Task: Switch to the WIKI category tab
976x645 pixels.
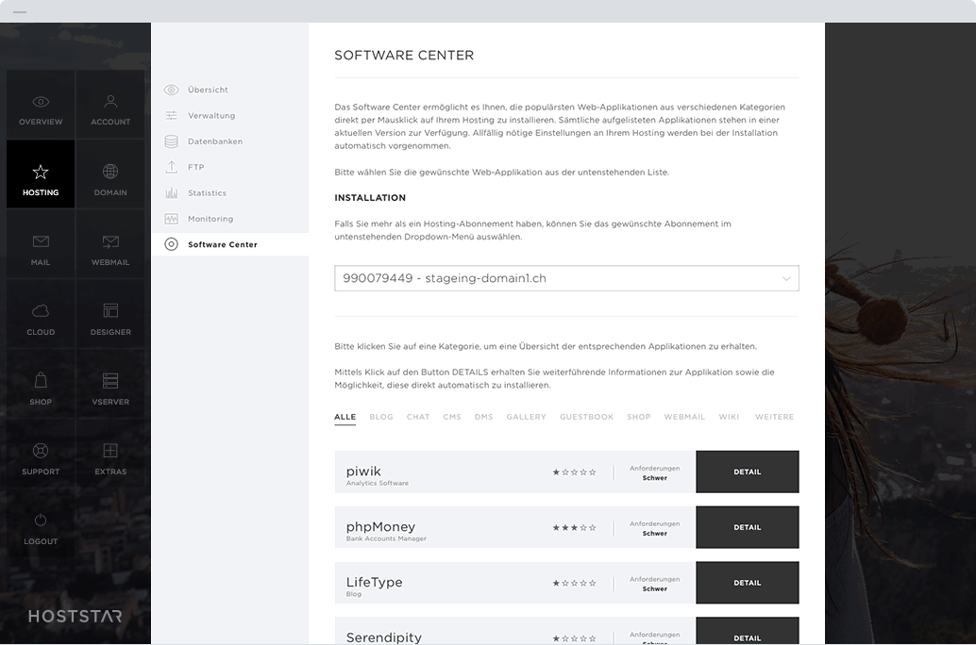Action: coord(729,417)
